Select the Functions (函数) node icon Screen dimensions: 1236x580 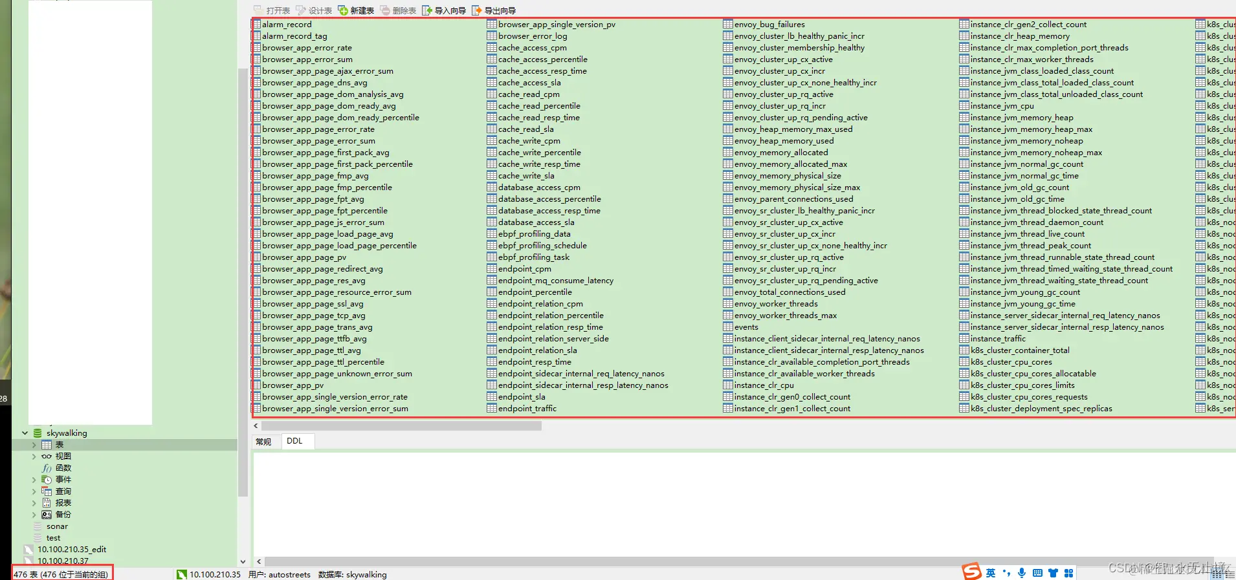click(x=47, y=468)
